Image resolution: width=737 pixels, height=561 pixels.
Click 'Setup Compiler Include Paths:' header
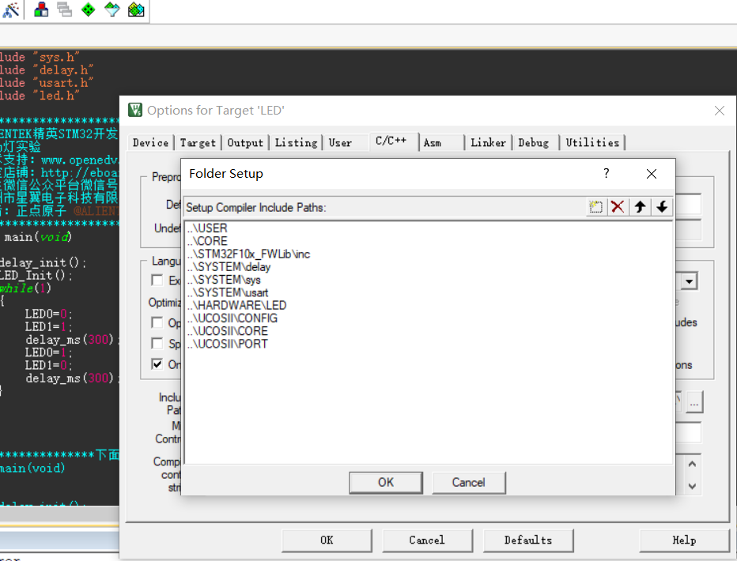[x=256, y=208]
